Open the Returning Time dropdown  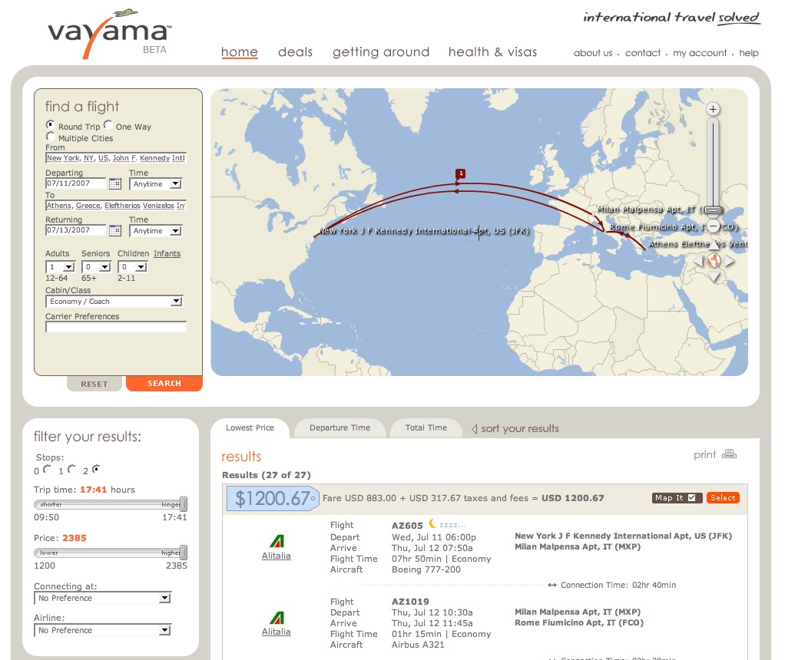tap(155, 231)
